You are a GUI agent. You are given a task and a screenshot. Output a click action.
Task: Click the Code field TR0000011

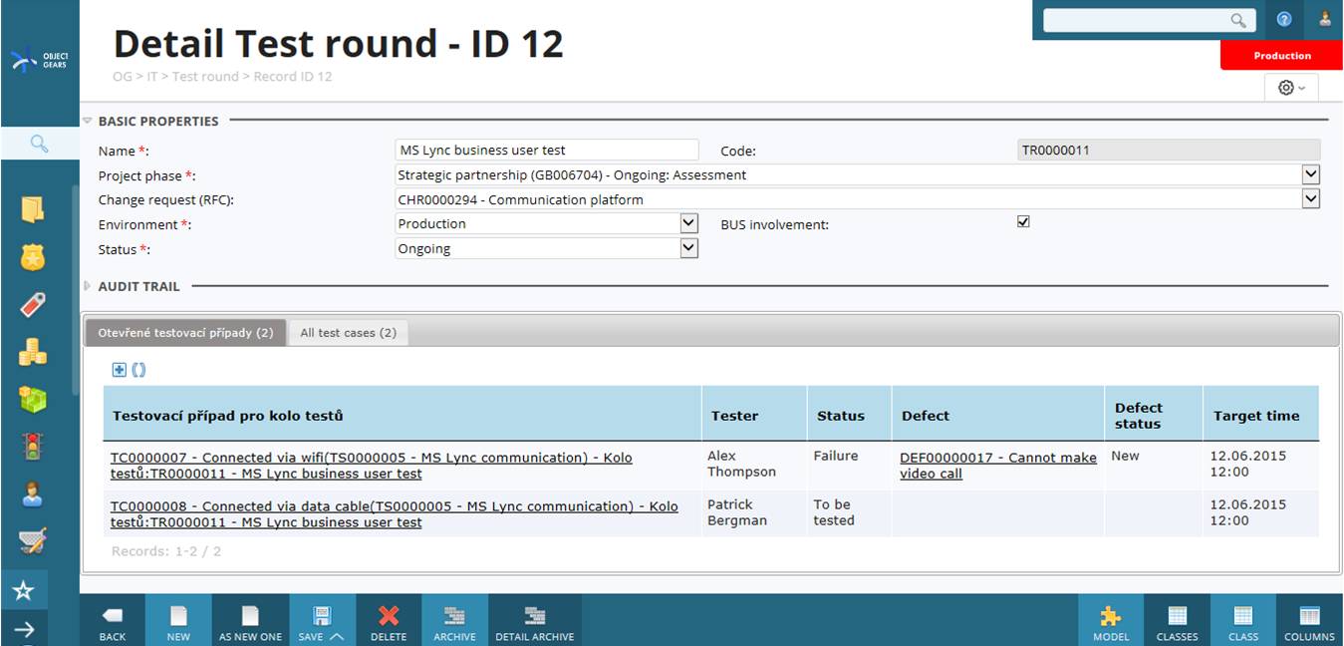tap(1169, 151)
